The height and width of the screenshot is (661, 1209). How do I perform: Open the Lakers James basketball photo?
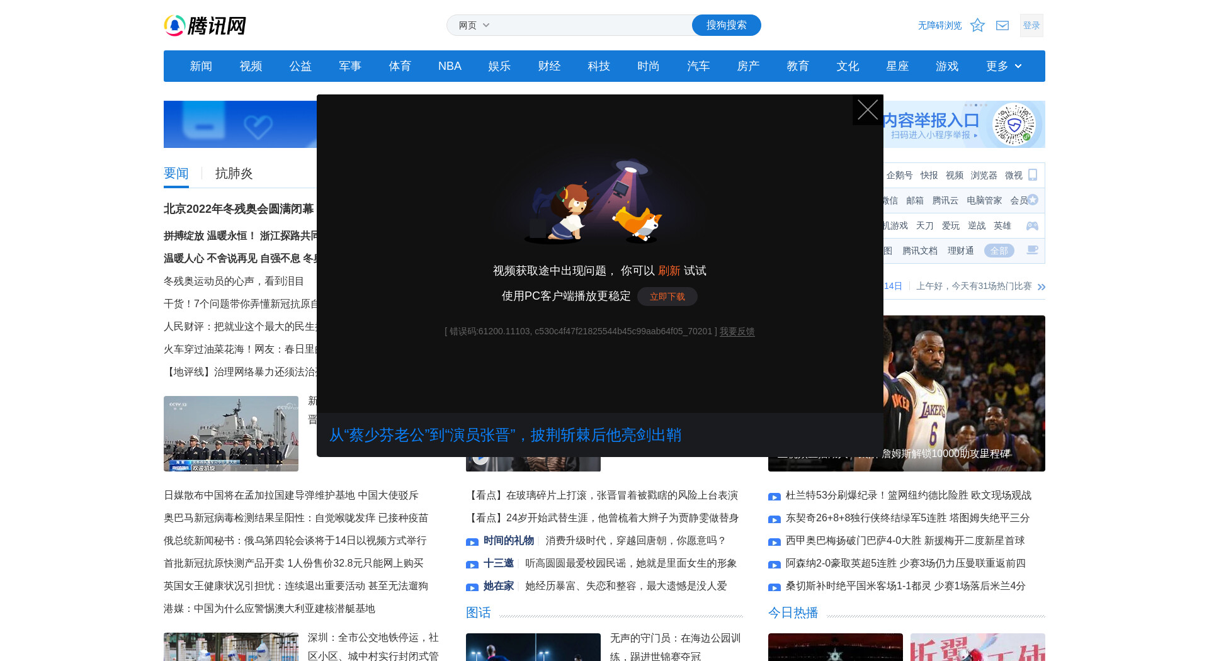pos(964,393)
